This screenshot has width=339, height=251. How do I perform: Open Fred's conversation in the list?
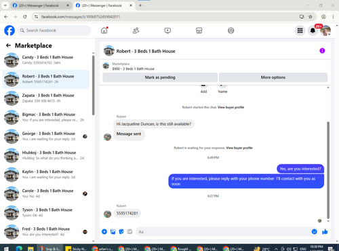click(x=45, y=232)
